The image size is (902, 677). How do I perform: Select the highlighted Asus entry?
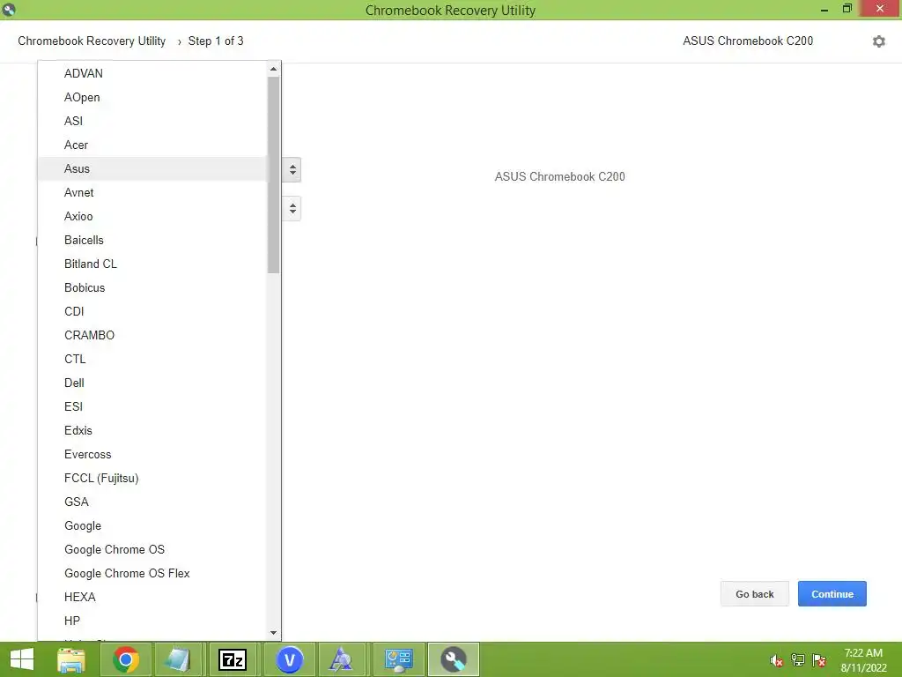152,168
